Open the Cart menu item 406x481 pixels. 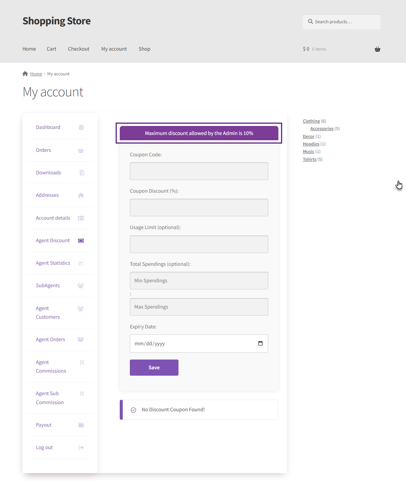(52, 49)
